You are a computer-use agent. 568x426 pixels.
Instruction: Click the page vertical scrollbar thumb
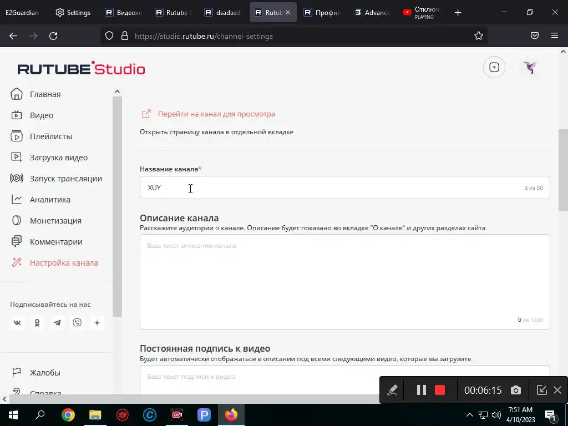[x=563, y=170]
